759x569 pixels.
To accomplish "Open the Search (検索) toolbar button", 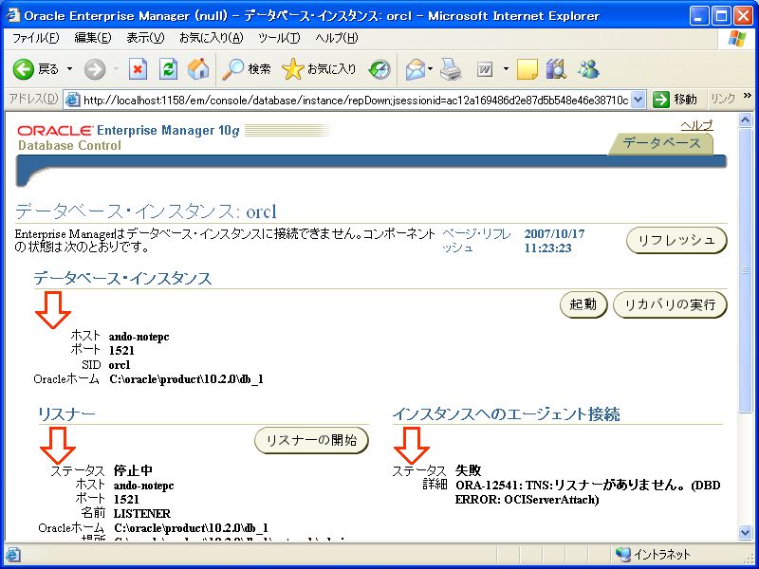I will pos(247,69).
